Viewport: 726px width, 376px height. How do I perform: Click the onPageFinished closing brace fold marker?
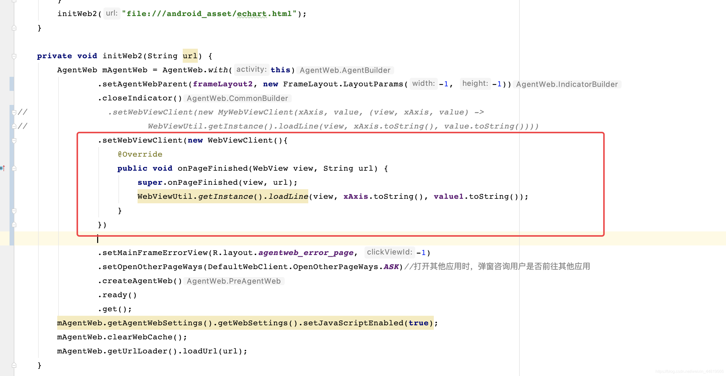click(14, 211)
